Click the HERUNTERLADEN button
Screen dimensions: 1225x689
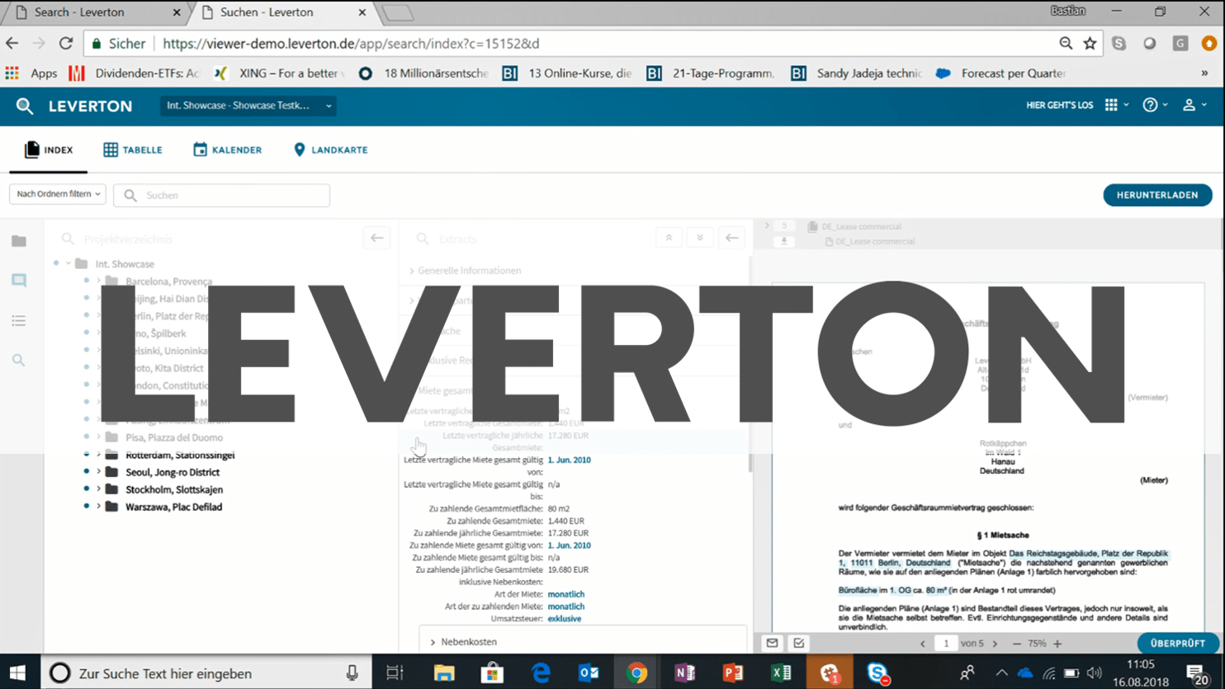1157,195
